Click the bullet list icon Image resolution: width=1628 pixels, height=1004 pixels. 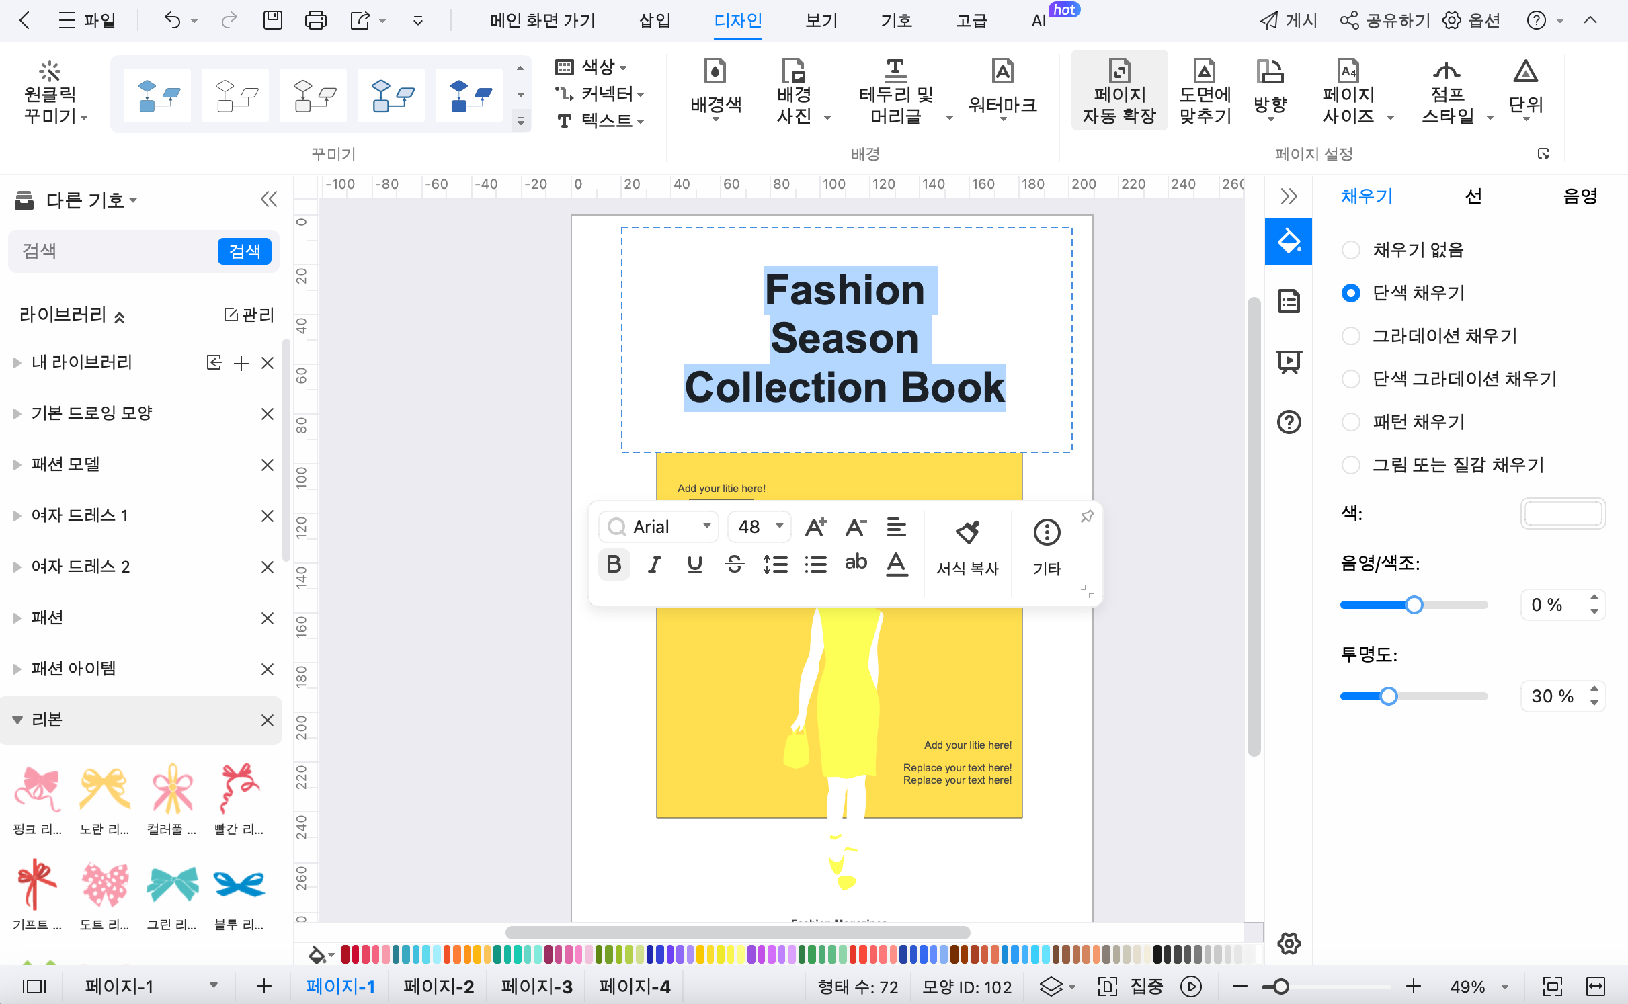[815, 564]
